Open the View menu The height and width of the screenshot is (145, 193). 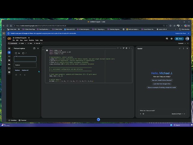coord(21,40)
